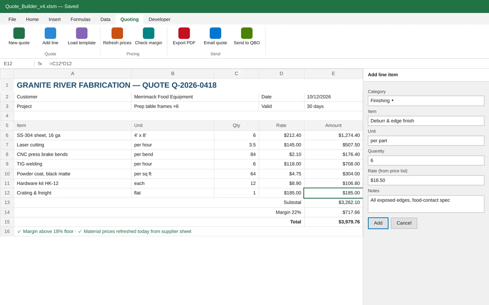Switch to the Formulas tab
Image resolution: width=489 pixels, height=305 pixels.
pyautogui.click(x=81, y=19)
